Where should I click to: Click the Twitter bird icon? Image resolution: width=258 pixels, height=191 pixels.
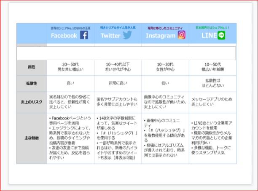[x=127, y=35]
